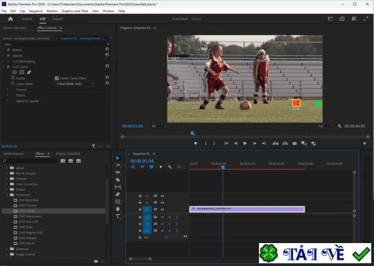Open the Fit zoom level dropdown
Image resolution: width=374 pixels, height=266 pixels.
click(159, 126)
